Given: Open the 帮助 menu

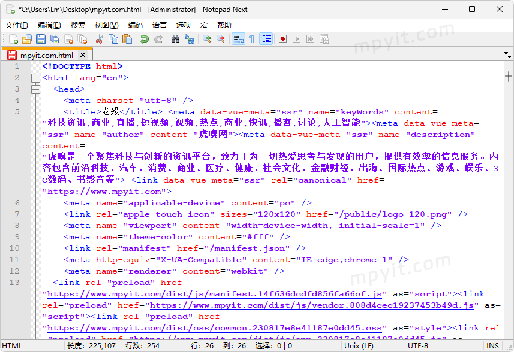Looking at the screenshot, I should pyautogui.click(x=224, y=25).
